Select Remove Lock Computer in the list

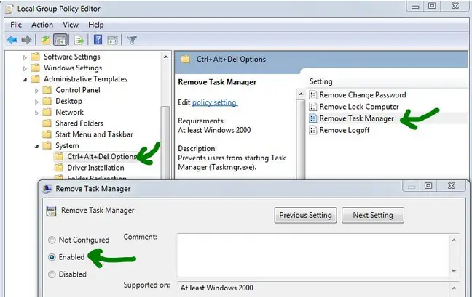(359, 107)
